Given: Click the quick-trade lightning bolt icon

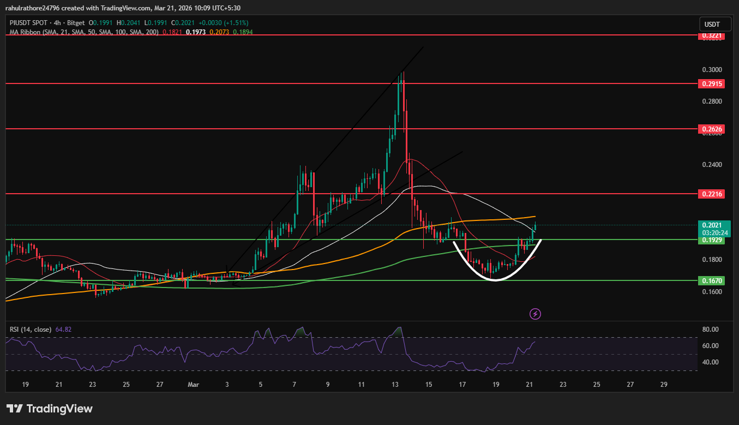Looking at the screenshot, I should coord(535,314).
